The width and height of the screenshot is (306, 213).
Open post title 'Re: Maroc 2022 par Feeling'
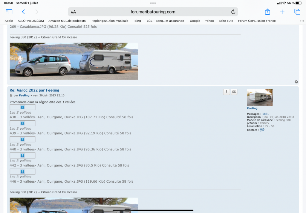[34, 90]
